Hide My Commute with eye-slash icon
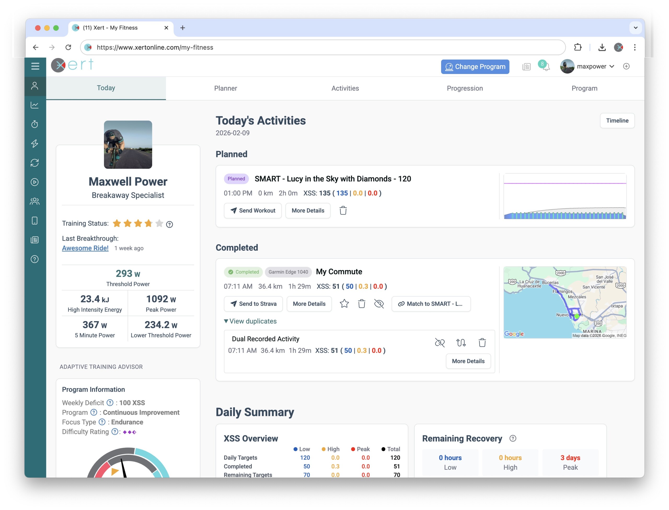This screenshot has width=669, height=510. (x=379, y=304)
